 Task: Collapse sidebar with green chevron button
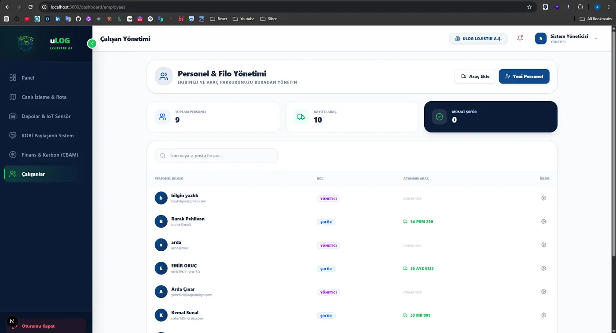point(92,44)
